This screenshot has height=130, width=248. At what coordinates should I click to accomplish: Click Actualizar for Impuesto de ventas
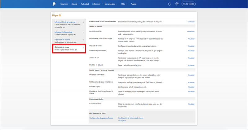pyautogui.click(x=191, y=46)
